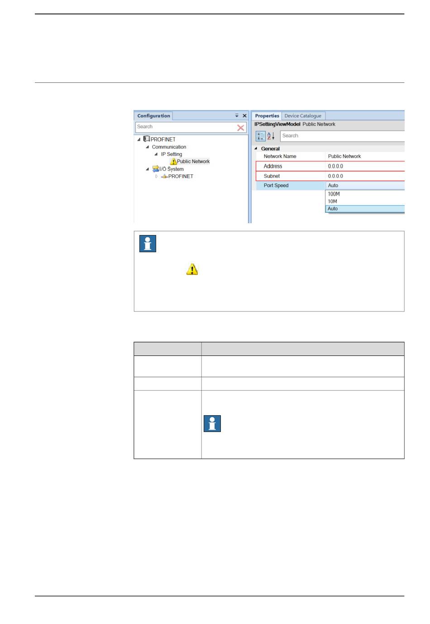Image resolution: width=430 pixels, height=624 pixels.
Task: Click the Port Speed property label
Action: [276, 185]
